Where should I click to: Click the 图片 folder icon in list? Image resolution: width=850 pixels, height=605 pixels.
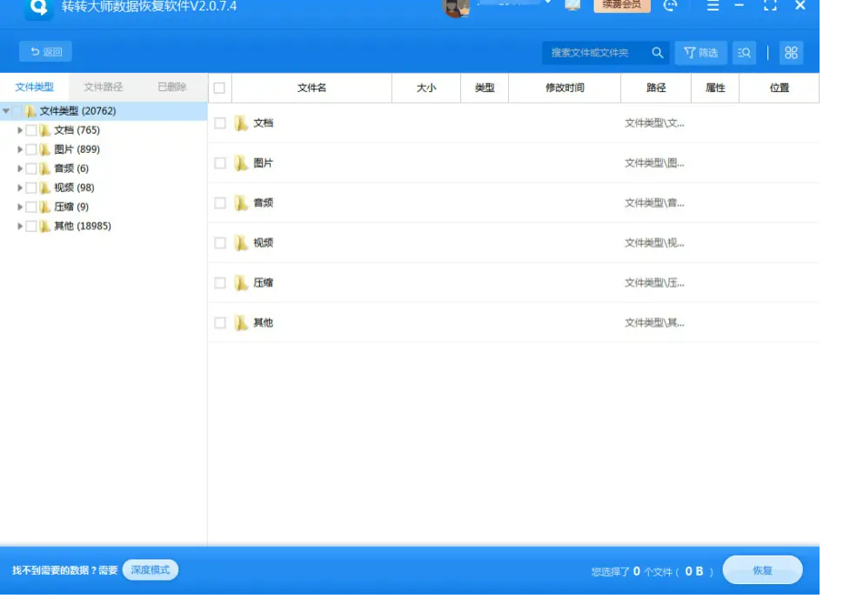click(x=241, y=163)
